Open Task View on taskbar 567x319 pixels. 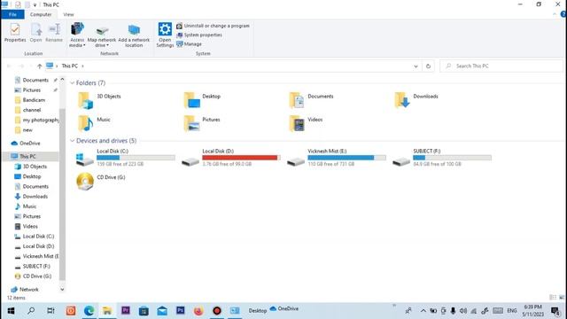(50, 311)
